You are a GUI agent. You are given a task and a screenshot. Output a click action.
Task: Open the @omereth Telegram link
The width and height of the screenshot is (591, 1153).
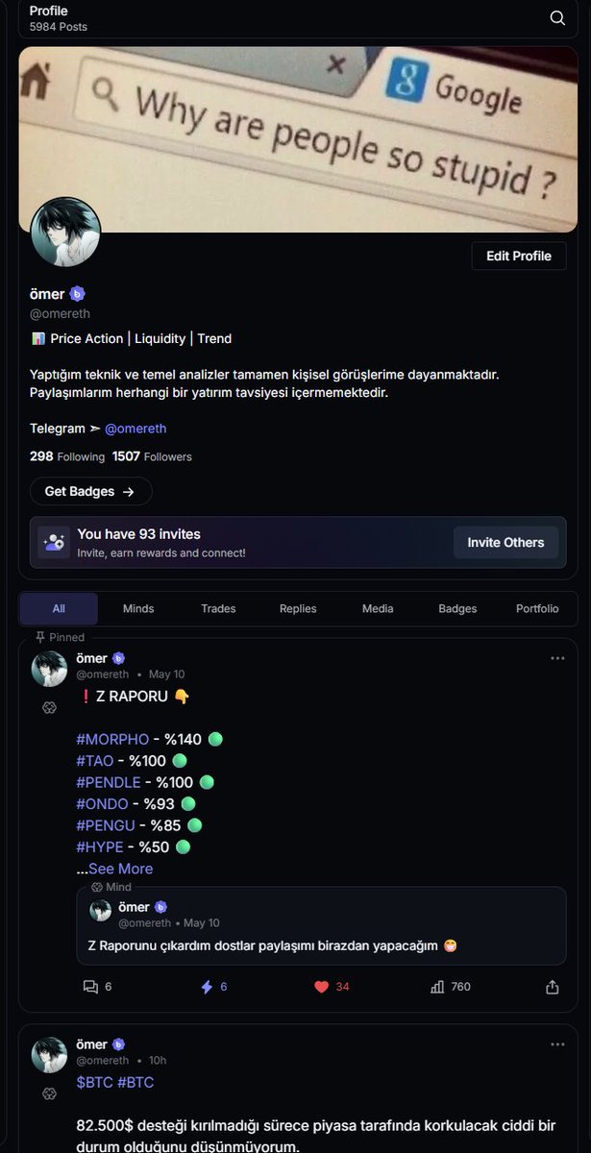click(x=135, y=429)
